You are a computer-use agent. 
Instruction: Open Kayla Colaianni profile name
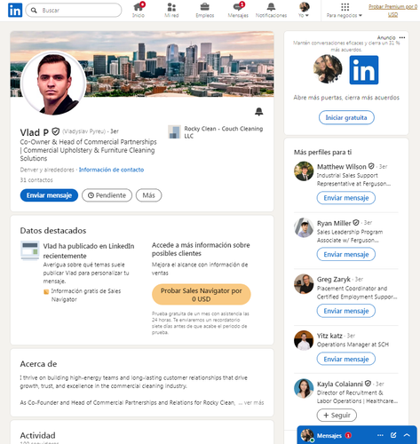tap(340, 385)
